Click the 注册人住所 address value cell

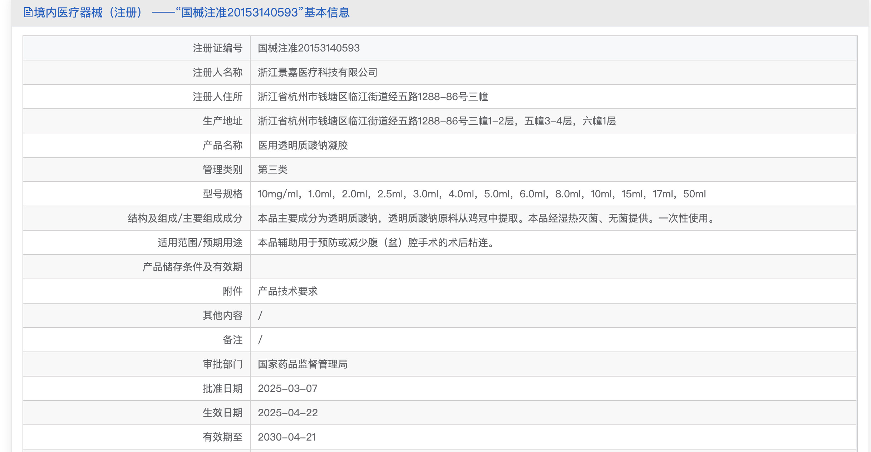pos(373,97)
